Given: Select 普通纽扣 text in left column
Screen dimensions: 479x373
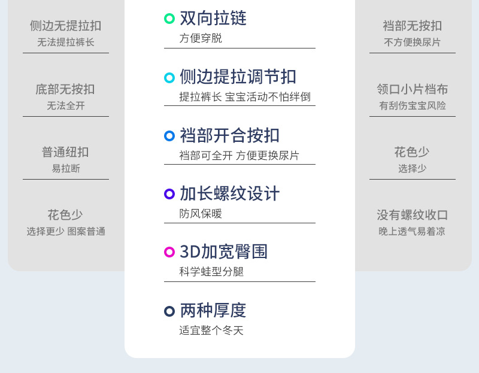Looking at the screenshot, I should point(65,152).
